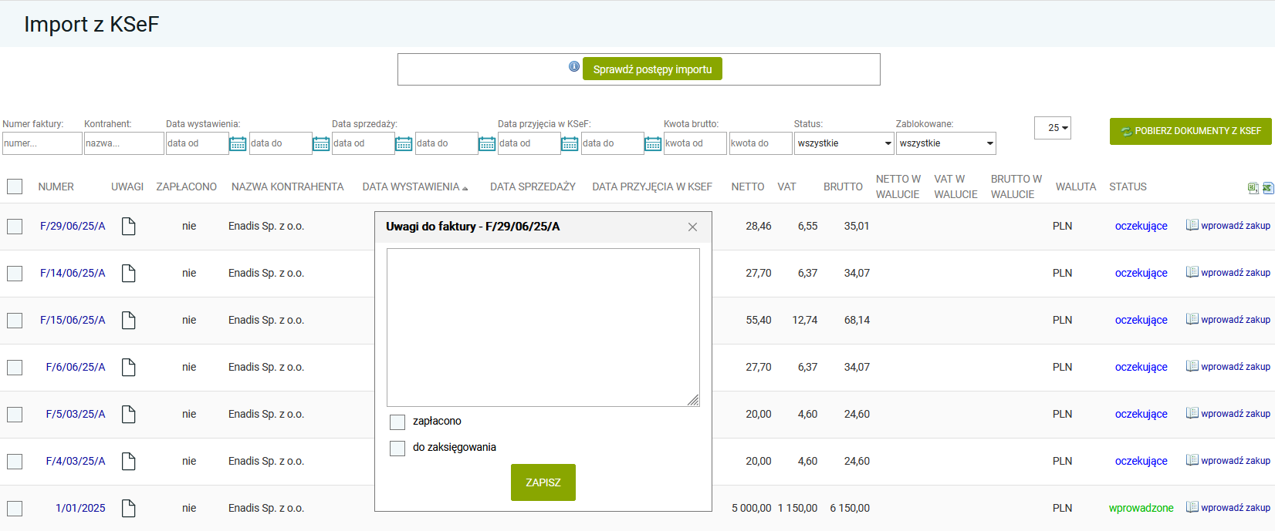
Task: Sort table by Nazwa kontrahenta header
Action: 287,187
